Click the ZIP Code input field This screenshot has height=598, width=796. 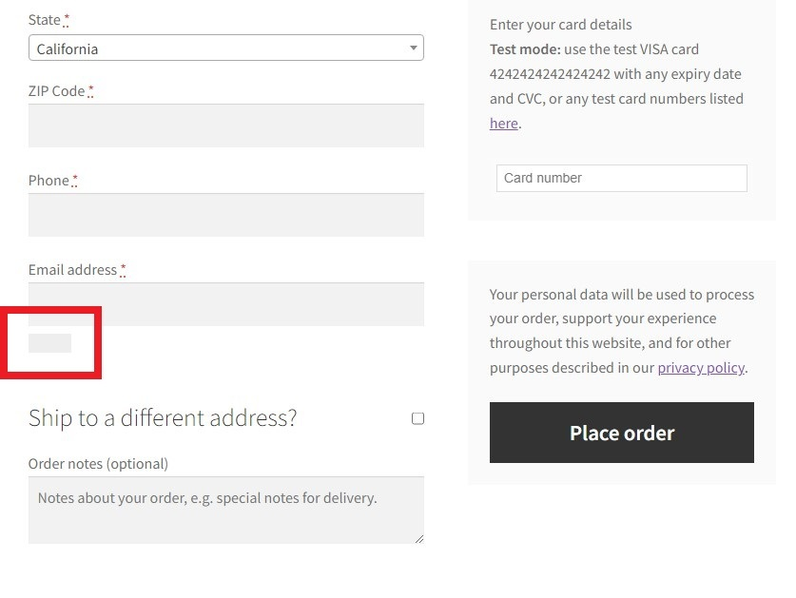225,125
